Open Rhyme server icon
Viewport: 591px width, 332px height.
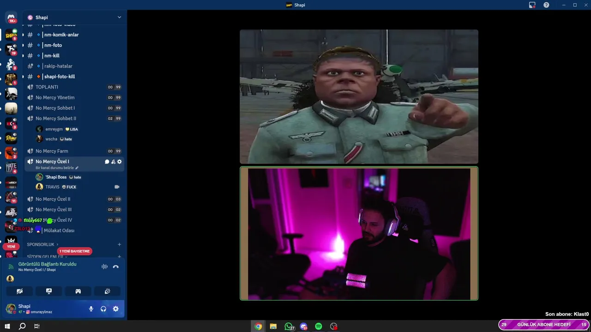point(11,138)
